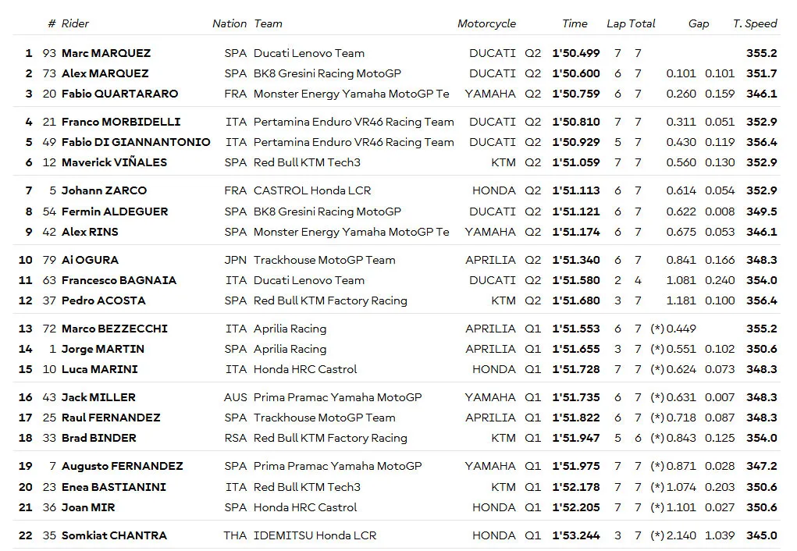Click rider name Alex MARQUEZ
The image size is (797, 551).
tap(105, 73)
